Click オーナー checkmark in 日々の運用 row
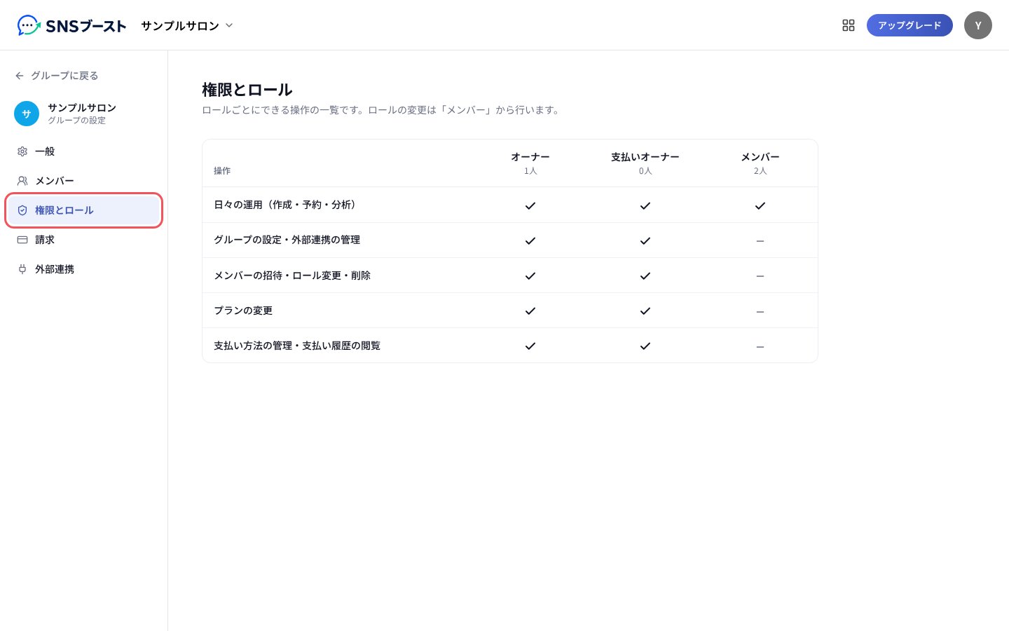Screen dimensions: 1009x631 pos(530,205)
